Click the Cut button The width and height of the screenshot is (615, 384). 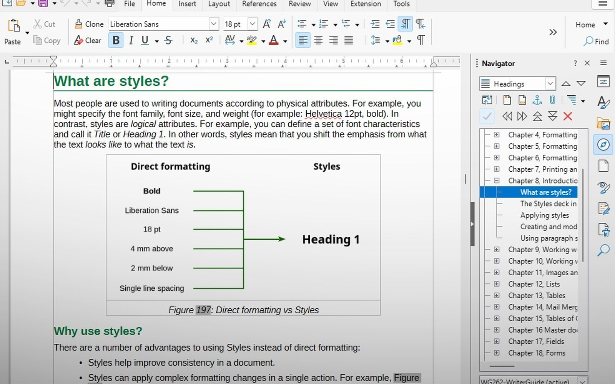click(x=45, y=24)
